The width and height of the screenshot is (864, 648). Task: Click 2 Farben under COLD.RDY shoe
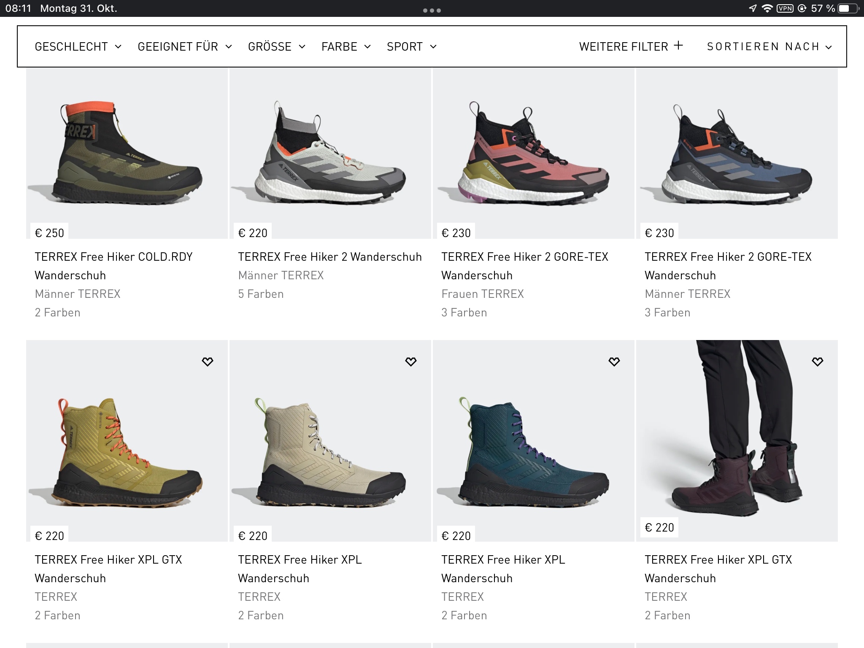click(57, 313)
